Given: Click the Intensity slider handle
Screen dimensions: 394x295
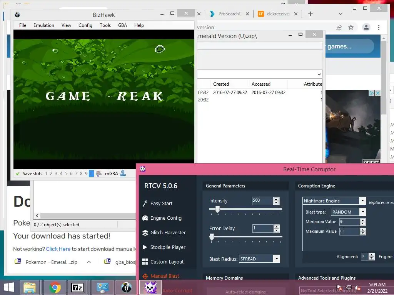Looking at the screenshot, I should 218,209.
